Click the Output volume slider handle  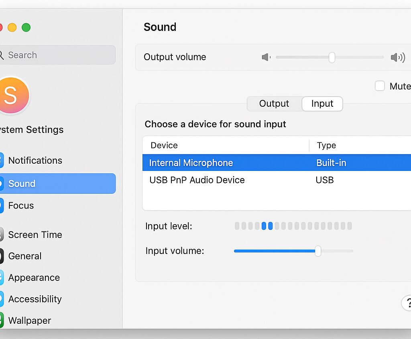(x=332, y=57)
